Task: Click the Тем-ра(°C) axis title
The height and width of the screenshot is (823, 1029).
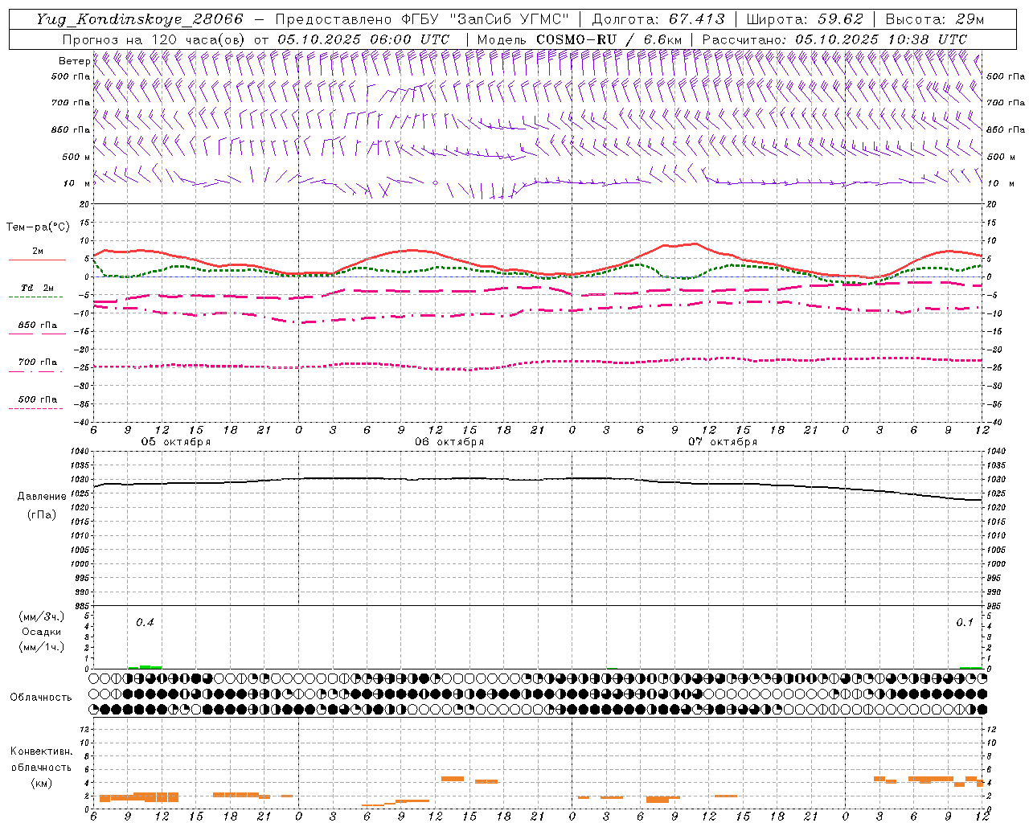Action: coord(39,227)
